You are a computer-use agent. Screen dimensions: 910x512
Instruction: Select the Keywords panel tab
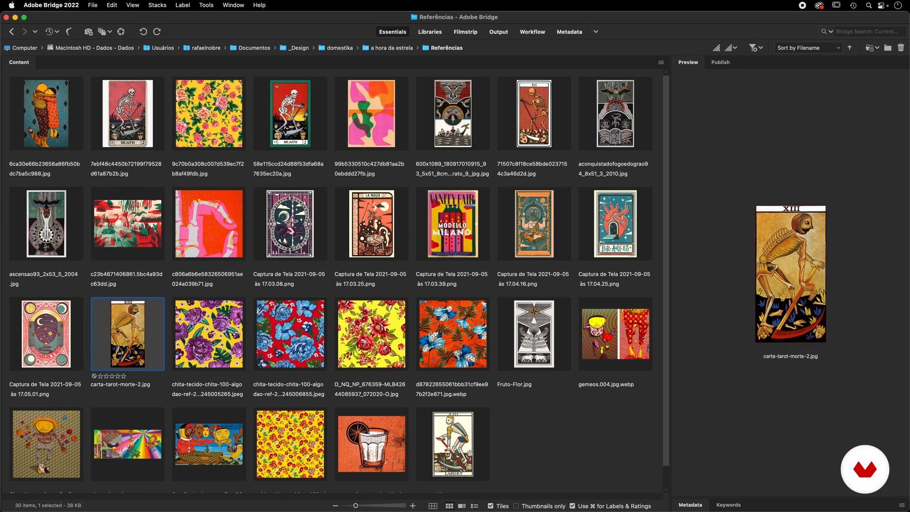pos(728,505)
